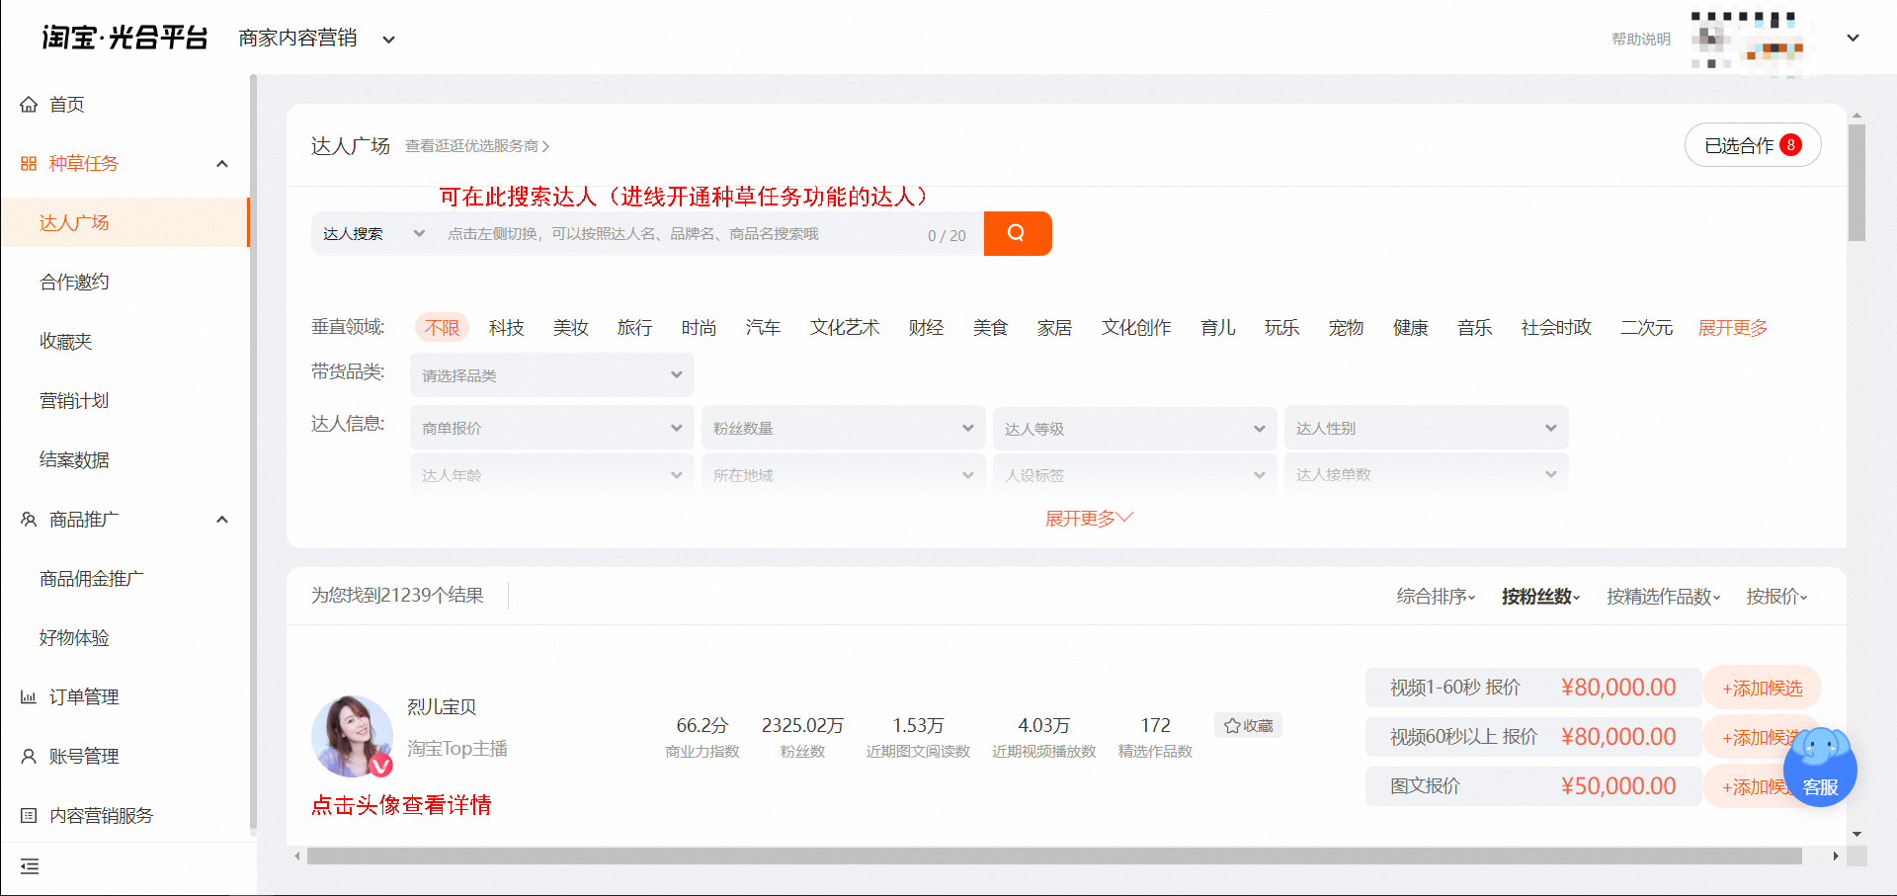Click the 已选合作 button

pos(1753,145)
